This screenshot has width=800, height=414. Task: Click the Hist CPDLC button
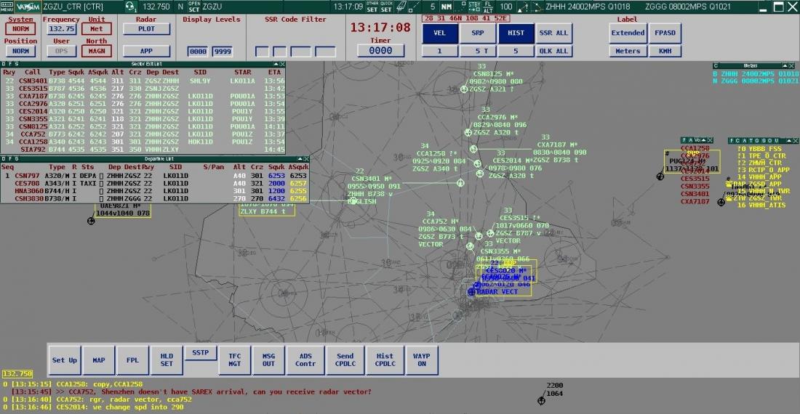[385, 360]
